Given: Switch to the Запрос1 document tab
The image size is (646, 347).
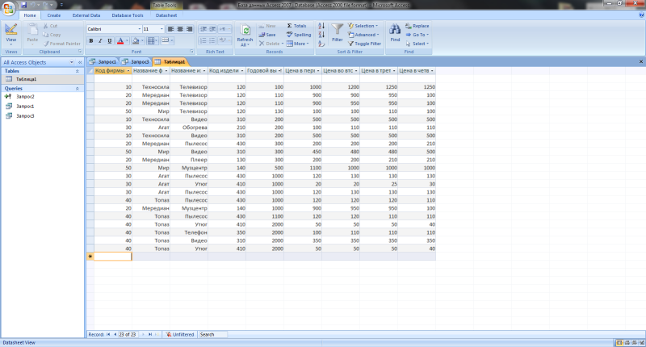Looking at the screenshot, I should (103, 61).
